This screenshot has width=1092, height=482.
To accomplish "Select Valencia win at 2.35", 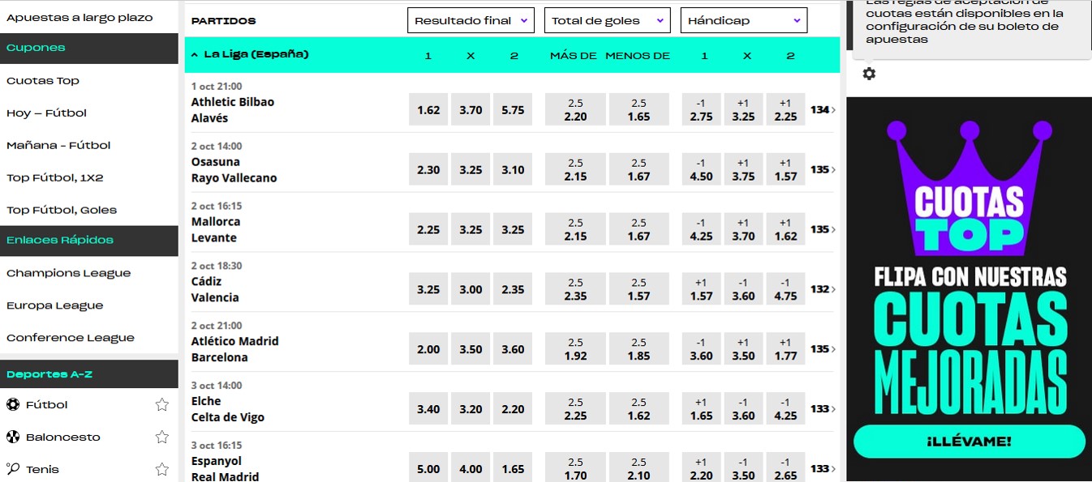I will [513, 289].
